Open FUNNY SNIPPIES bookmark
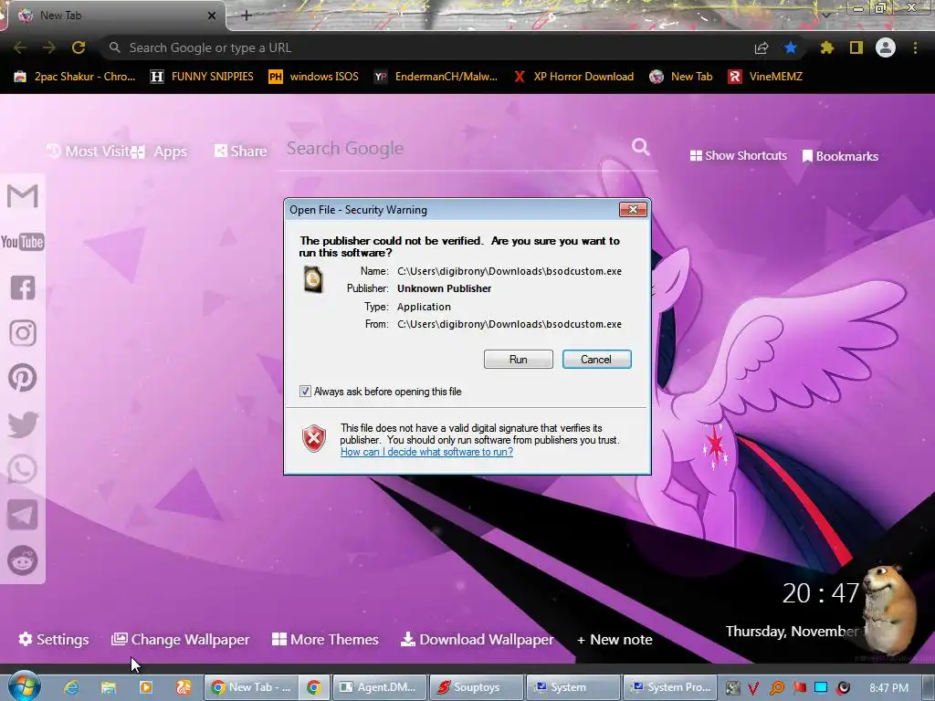935x701 pixels. click(202, 77)
